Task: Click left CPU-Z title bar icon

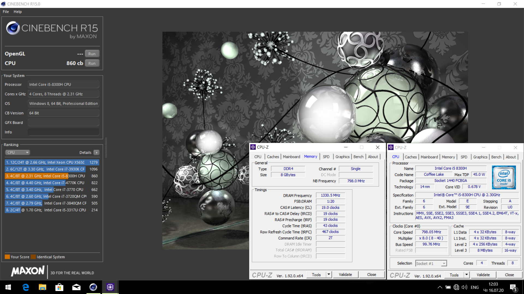Action: [253, 147]
